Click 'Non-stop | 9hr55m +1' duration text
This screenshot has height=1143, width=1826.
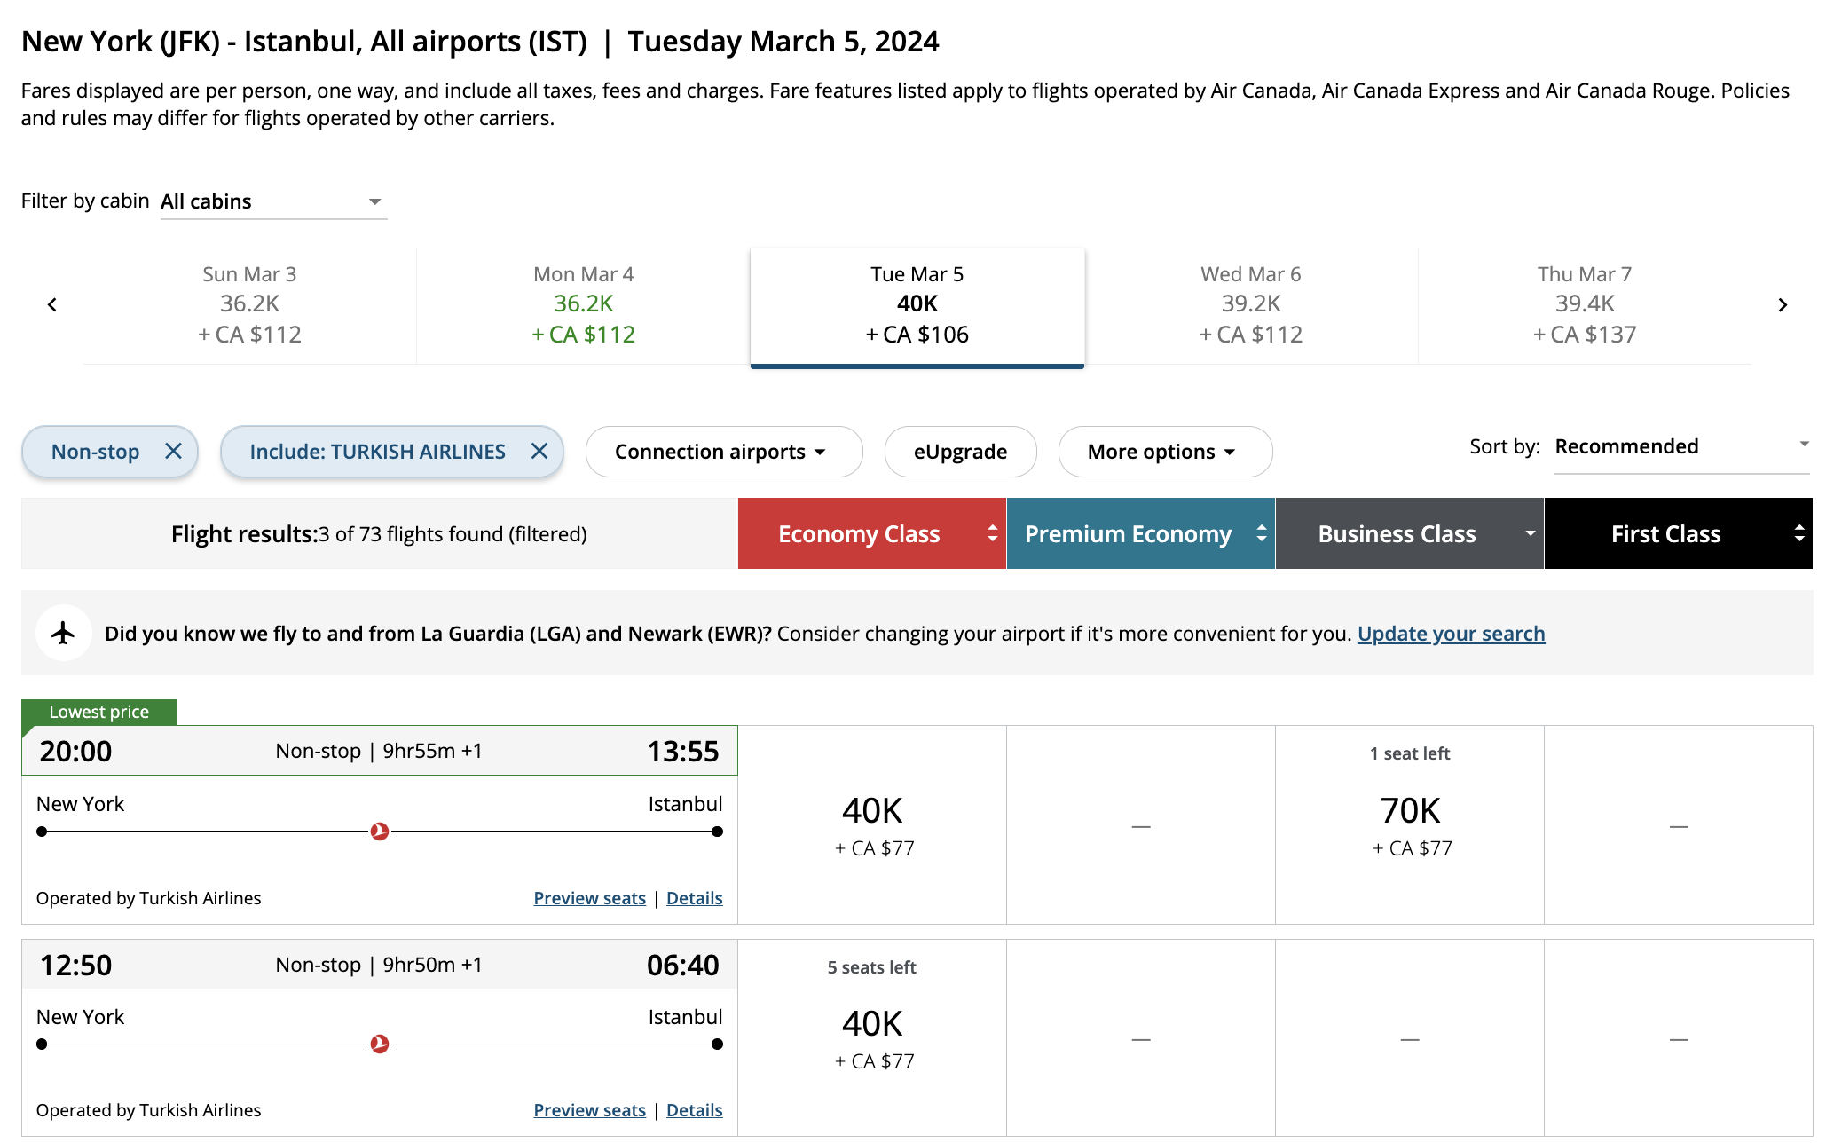[x=379, y=751]
